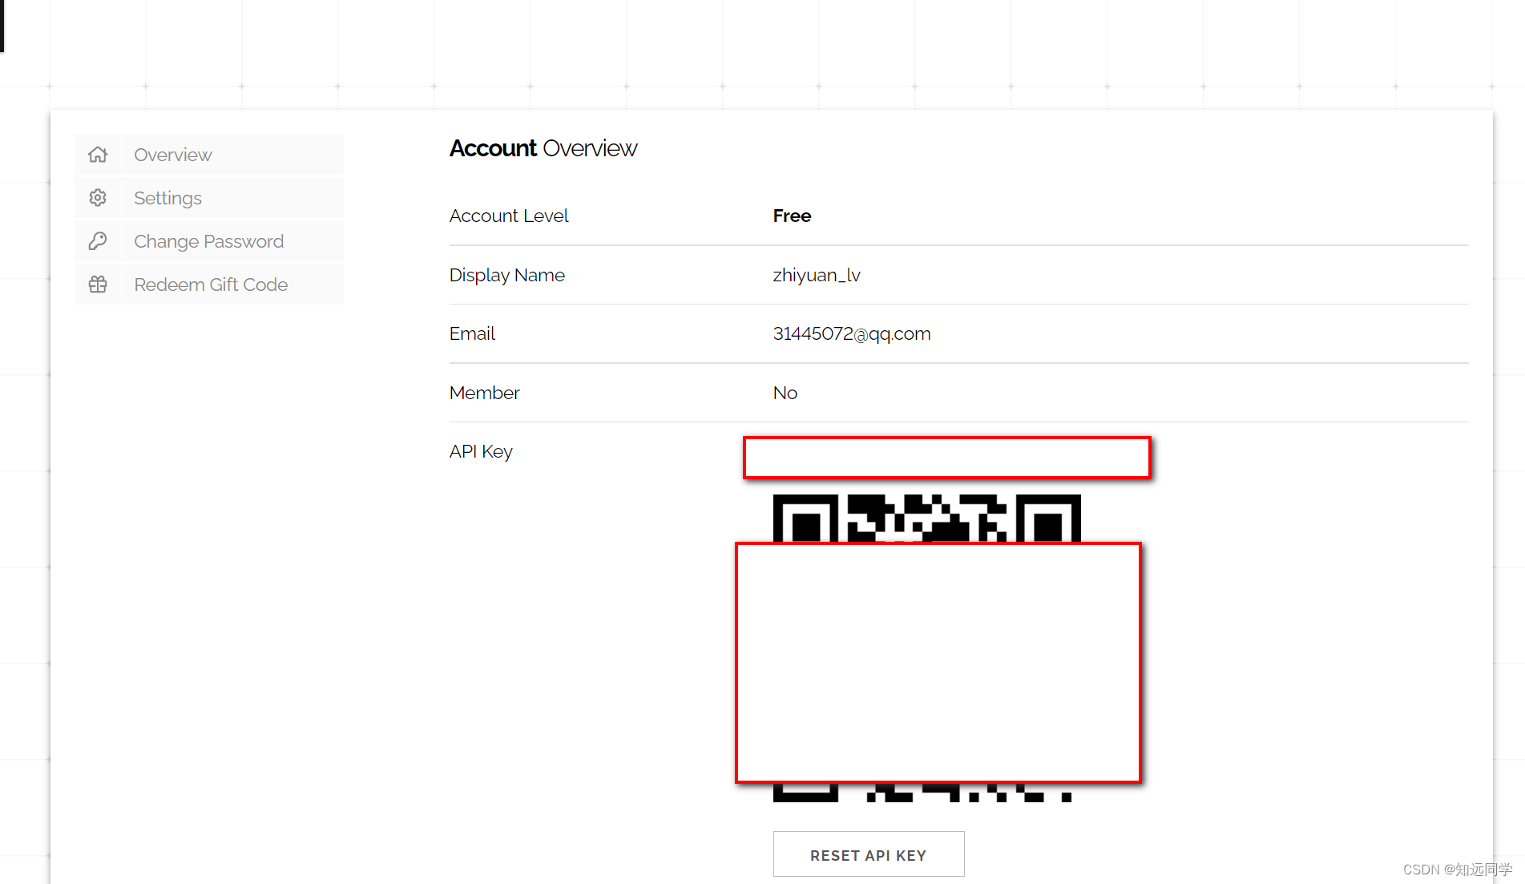Click the Account Overview heading
1525x884 pixels.
pos(543,148)
